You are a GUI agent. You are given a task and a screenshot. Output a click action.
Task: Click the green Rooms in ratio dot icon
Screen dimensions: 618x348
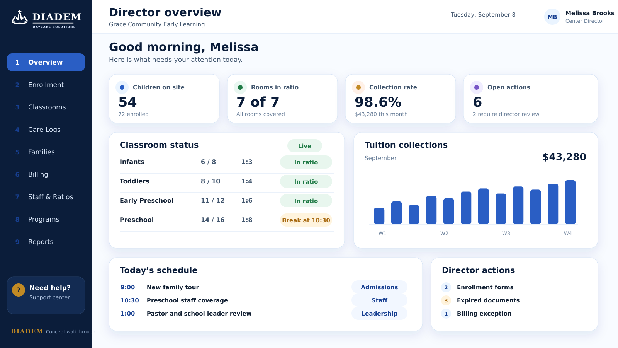240,87
